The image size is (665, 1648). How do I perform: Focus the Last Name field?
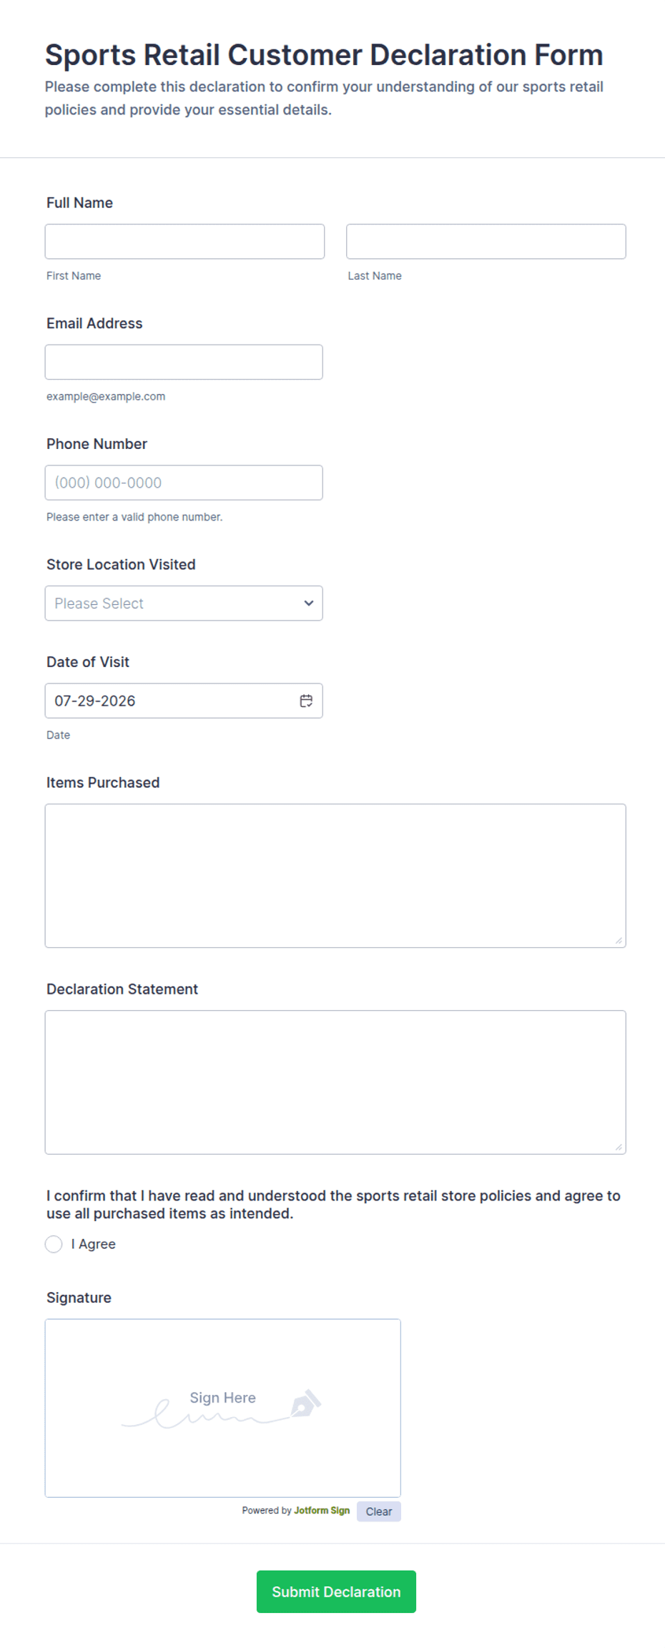[x=486, y=242]
